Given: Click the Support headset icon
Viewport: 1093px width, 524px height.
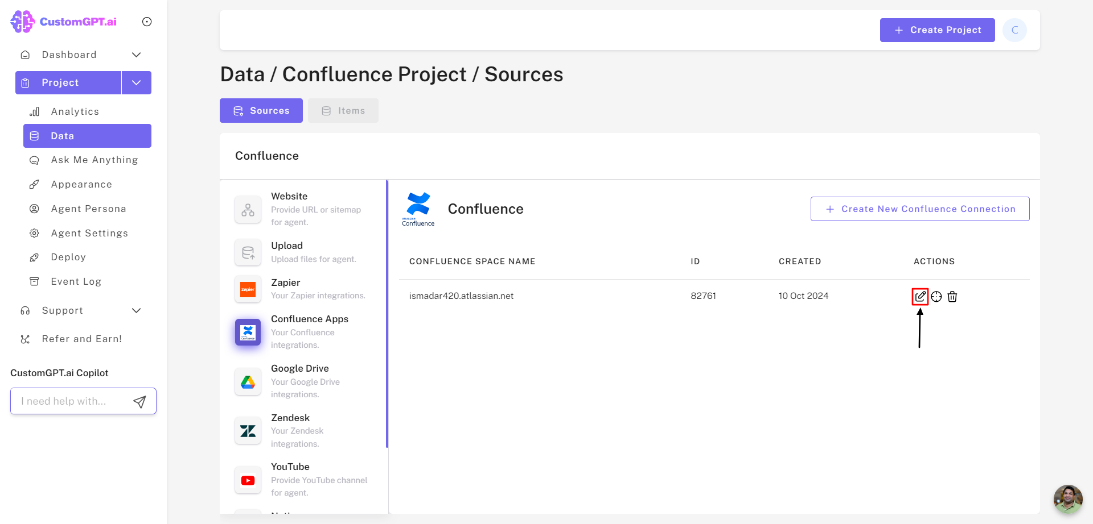Looking at the screenshot, I should (25, 310).
